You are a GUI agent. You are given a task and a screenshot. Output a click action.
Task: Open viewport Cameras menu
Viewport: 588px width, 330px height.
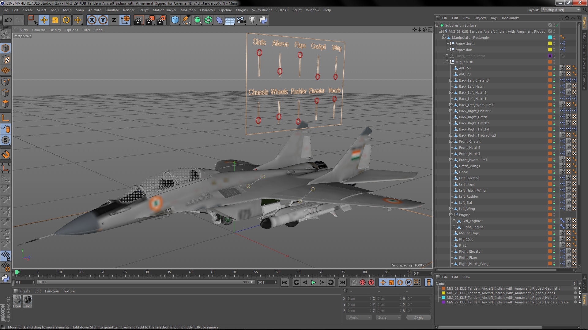click(39, 30)
